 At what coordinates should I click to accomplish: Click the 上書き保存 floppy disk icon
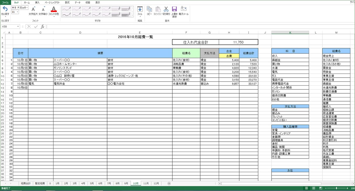click(x=174, y=9)
